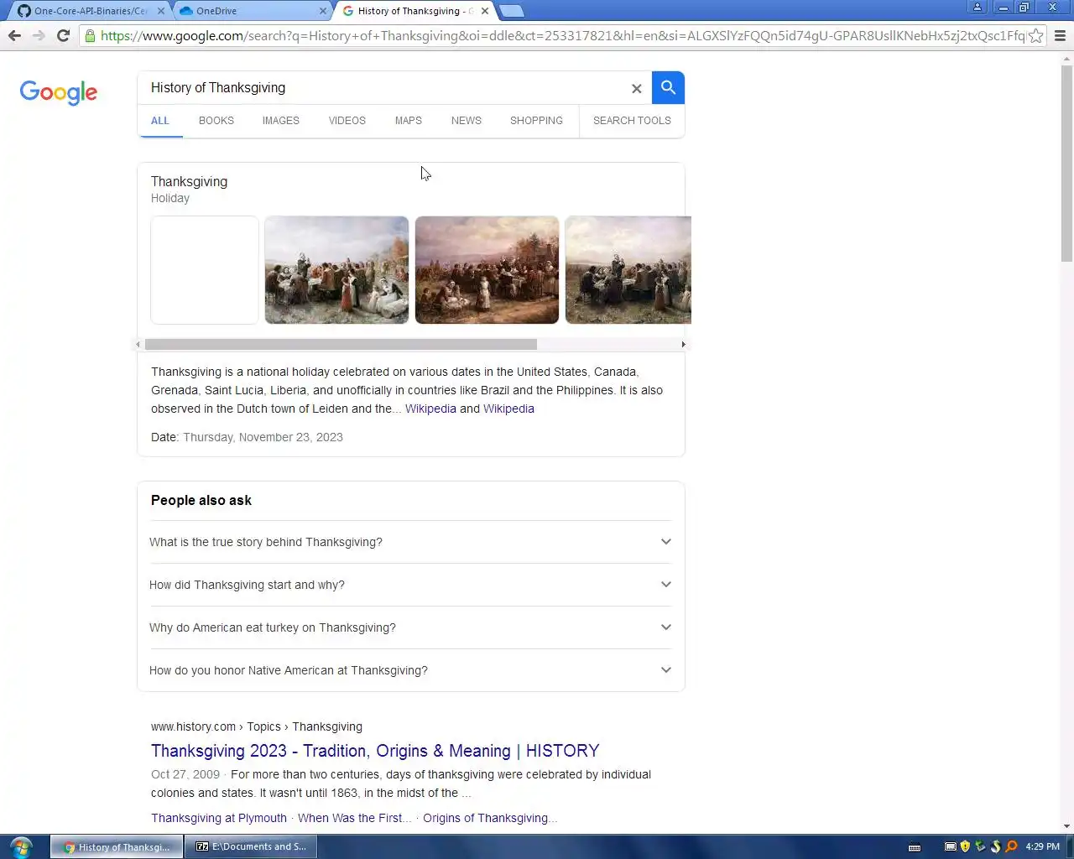
Task: Click the blank first carousel thumbnail
Action: (x=205, y=270)
